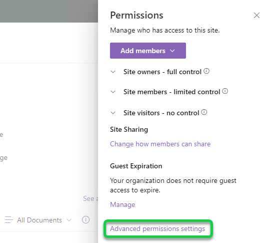Open the All Documents view dropdown

(x=44, y=220)
